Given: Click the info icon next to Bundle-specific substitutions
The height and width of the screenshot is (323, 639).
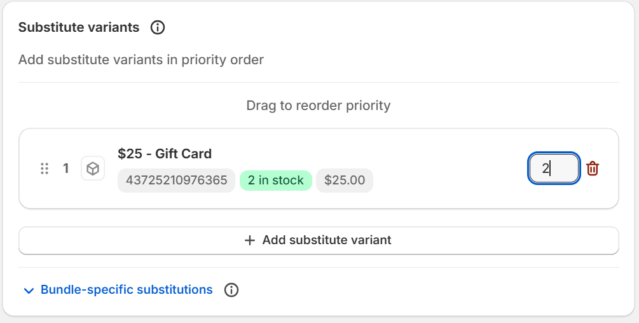Looking at the screenshot, I should (231, 290).
